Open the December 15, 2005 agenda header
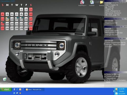 click(116, 27)
